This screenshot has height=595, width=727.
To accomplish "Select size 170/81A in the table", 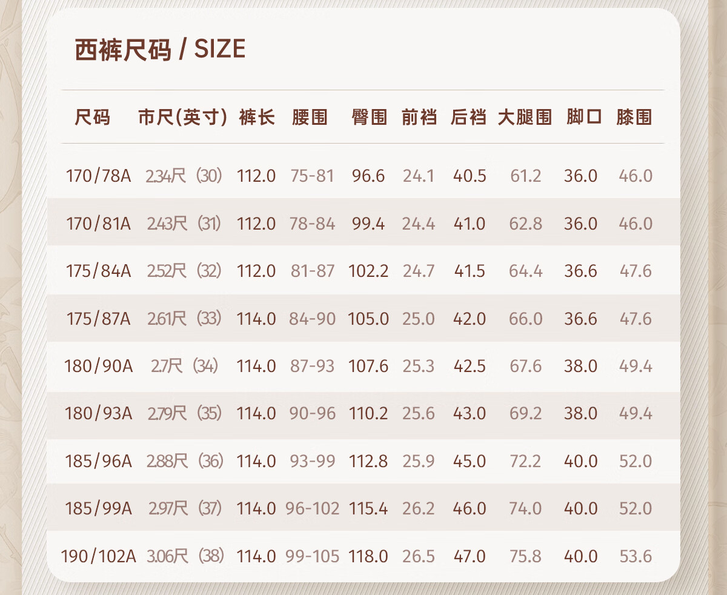I will pyautogui.click(x=98, y=224).
